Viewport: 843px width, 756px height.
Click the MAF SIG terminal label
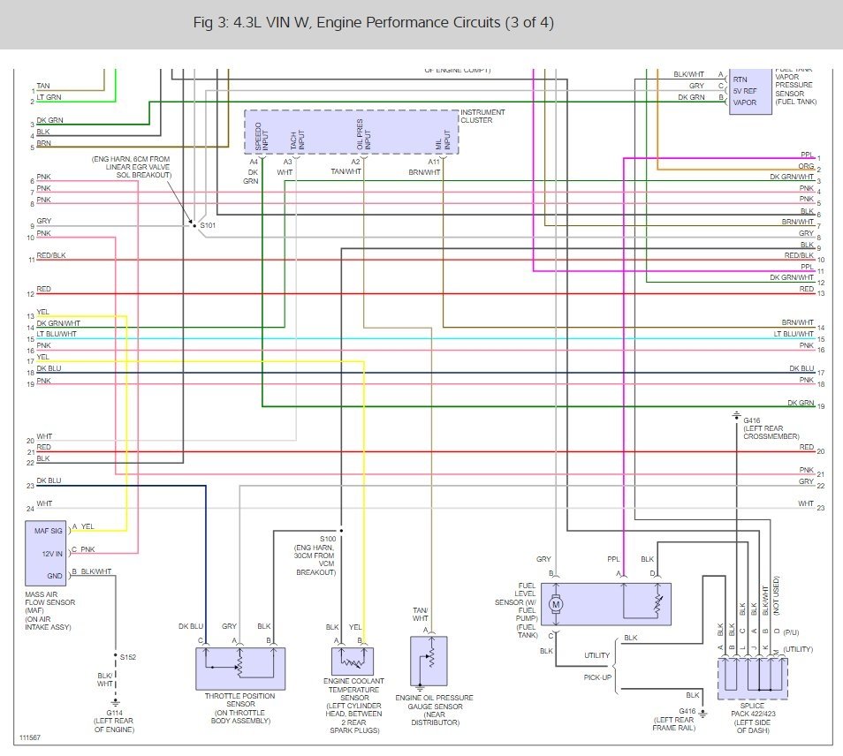[x=49, y=531]
